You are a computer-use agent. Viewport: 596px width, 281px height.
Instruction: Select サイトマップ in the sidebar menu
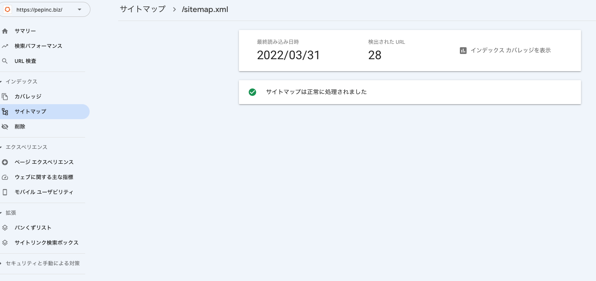pos(45,112)
